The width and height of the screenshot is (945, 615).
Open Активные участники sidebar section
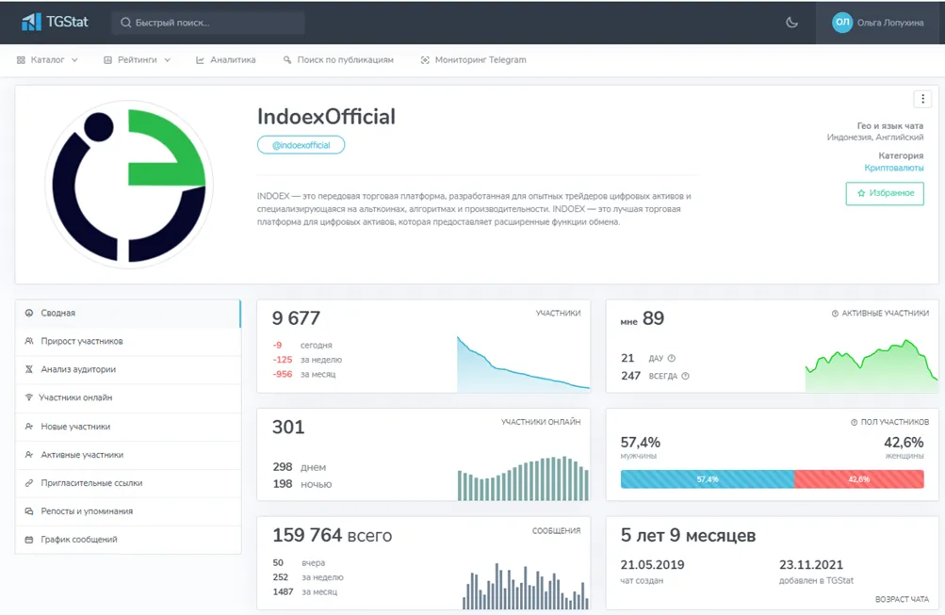128,455
